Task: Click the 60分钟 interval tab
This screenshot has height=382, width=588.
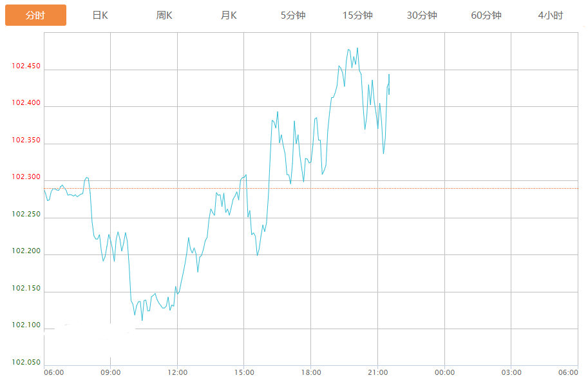Action: point(486,15)
